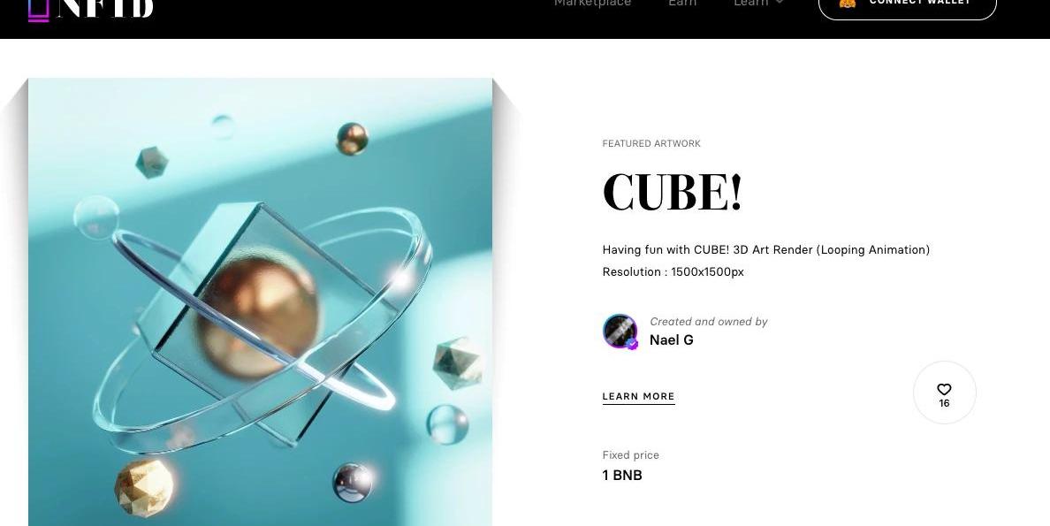The image size is (1050, 526).
Task: Click the purple verified badge on avatar
Action: [x=632, y=344]
